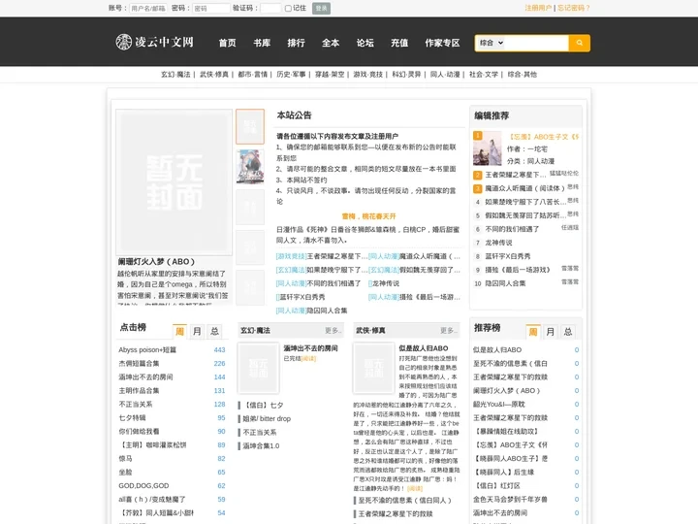Select the 都市·言情 category link
The width and height of the screenshot is (698, 524).
[x=252, y=75]
